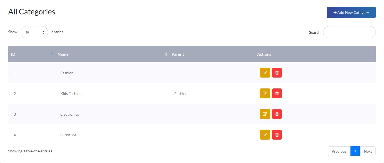Delete the Kids Fashion category
The width and height of the screenshot is (384, 163).
[277, 93]
